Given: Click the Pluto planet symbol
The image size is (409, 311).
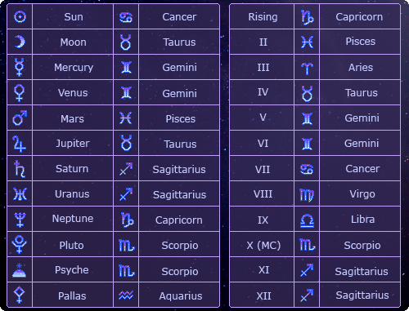Looking at the screenshot, I should pos(20,244).
